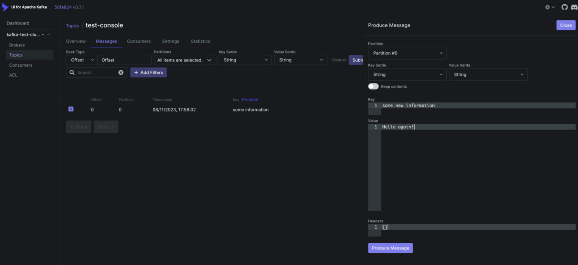This screenshot has height=265, width=578.
Task: Switch to the Consumers tab
Action: pyautogui.click(x=139, y=41)
